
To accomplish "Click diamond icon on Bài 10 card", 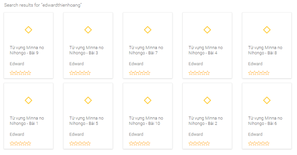I will 148,100.
